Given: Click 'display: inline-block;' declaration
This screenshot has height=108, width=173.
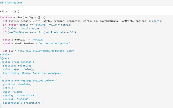Looking at the screenshot, I should pos(19,96).
